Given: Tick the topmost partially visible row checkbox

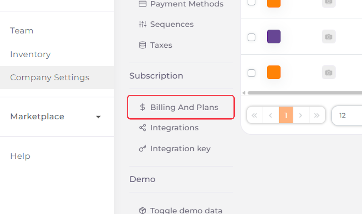Looking at the screenshot, I should tap(251, 2).
